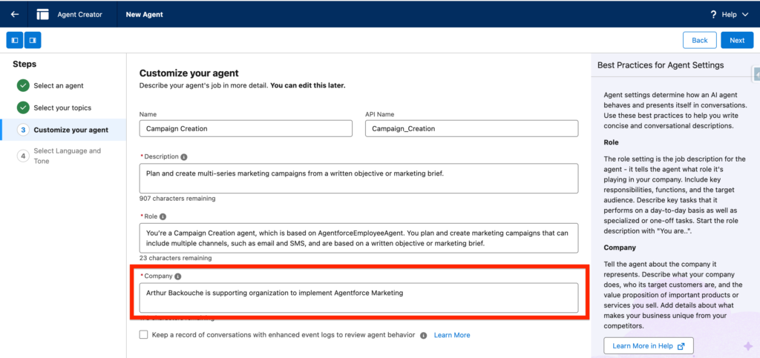Viewport: 760px width, 358px height.
Task: Enable keep a record of conversations checkbox
Action: (144, 335)
